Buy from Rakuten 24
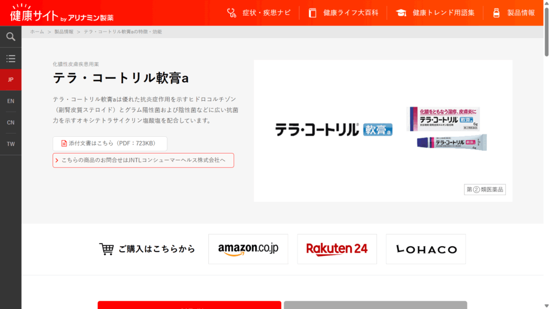 (337, 249)
